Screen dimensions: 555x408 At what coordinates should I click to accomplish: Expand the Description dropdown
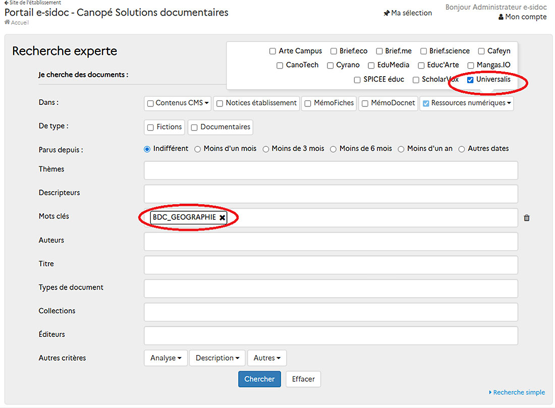click(217, 358)
